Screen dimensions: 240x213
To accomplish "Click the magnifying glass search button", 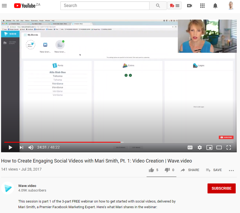I will click(x=158, y=6).
